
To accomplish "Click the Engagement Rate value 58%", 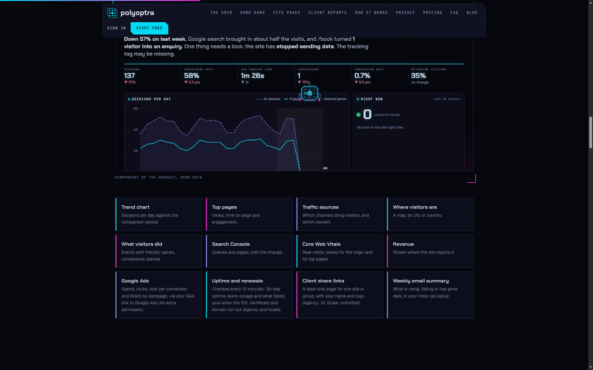I will (x=192, y=76).
